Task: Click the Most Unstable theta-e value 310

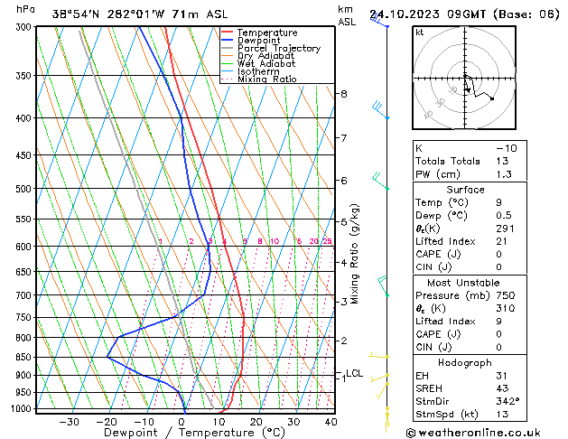Action: point(506,308)
